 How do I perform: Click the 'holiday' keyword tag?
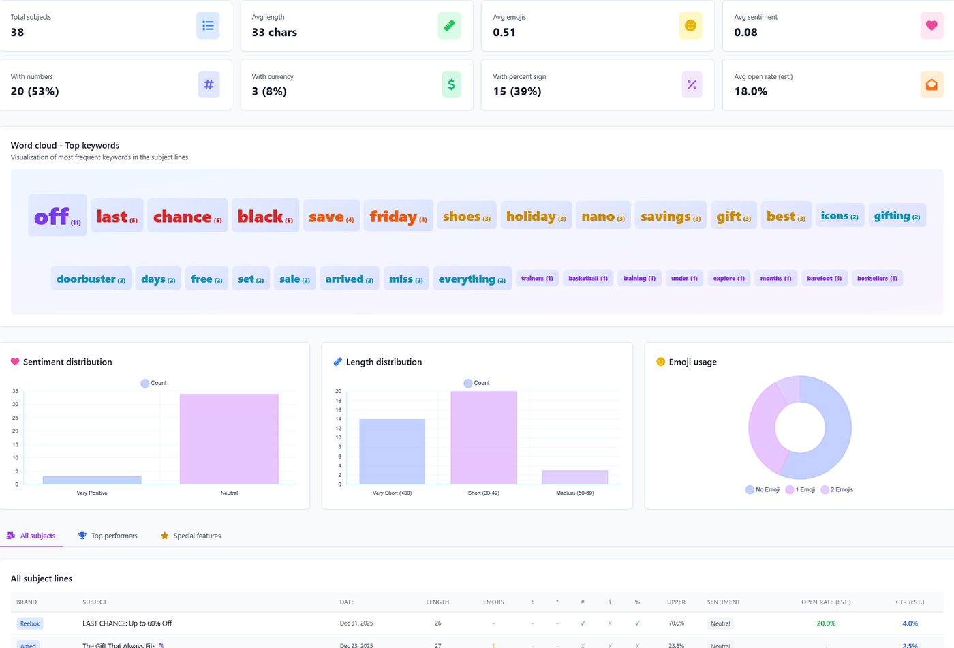536,216
